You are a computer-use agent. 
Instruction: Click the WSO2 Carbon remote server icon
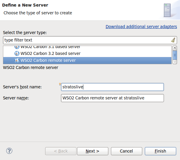pos(17,60)
